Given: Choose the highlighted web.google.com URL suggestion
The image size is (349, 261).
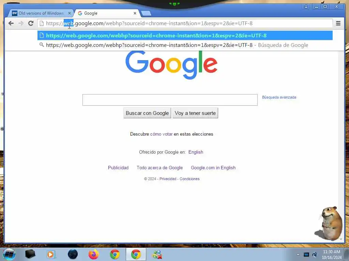Looking at the screenshot, I should point(185,35).
